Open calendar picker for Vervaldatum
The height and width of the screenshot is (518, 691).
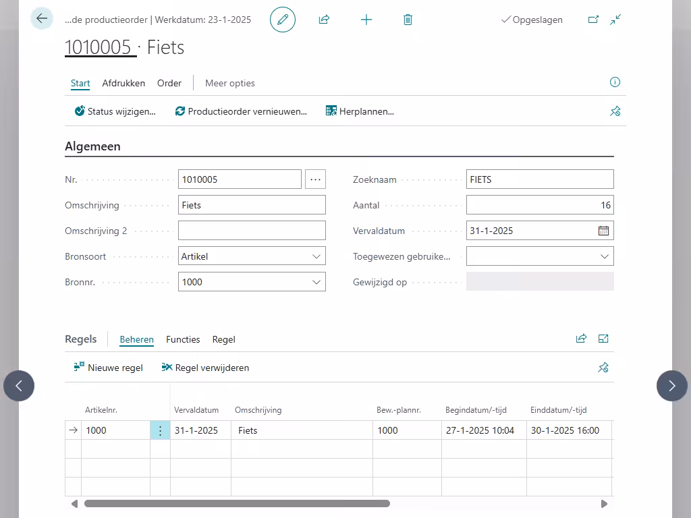(x=603, y=231)
